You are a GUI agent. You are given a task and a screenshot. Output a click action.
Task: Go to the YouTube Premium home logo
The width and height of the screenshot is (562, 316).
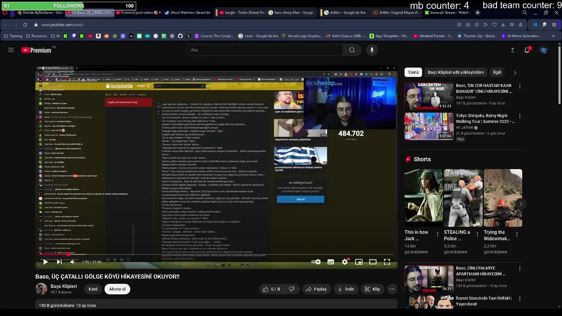pyautogui.click(x=36, y=50)
